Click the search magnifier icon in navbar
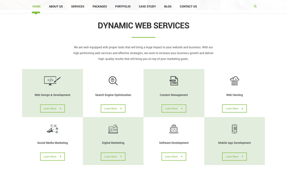The height and width of the screenshot is (172, 287). pyautogui.click(x=255, y=6)
